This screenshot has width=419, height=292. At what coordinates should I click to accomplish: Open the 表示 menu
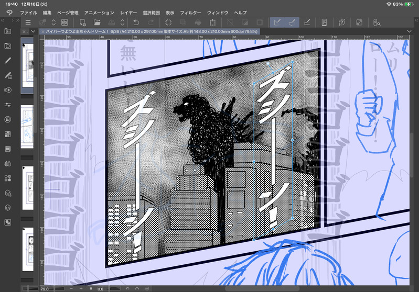point(170,13)
